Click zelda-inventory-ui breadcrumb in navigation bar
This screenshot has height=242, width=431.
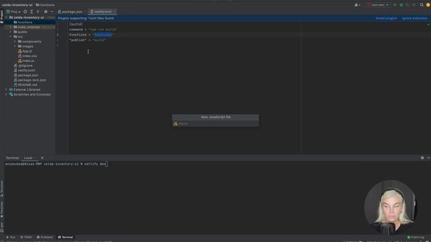(x=17, y=5)
